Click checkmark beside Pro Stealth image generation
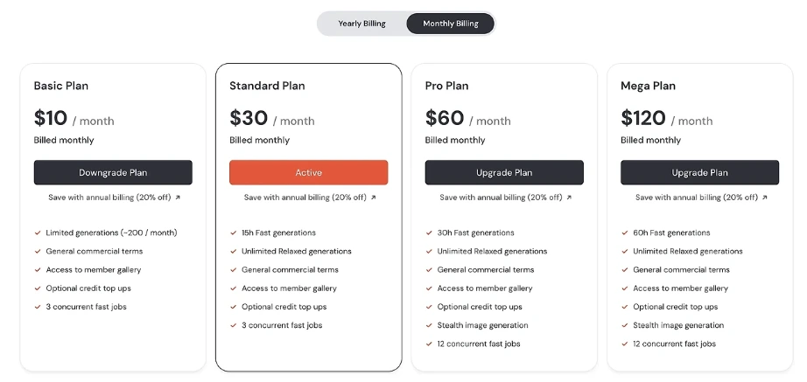The image size is (807, 382). [x=429, y=326]
